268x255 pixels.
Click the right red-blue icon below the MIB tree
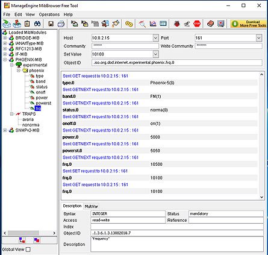coord(37,240)
